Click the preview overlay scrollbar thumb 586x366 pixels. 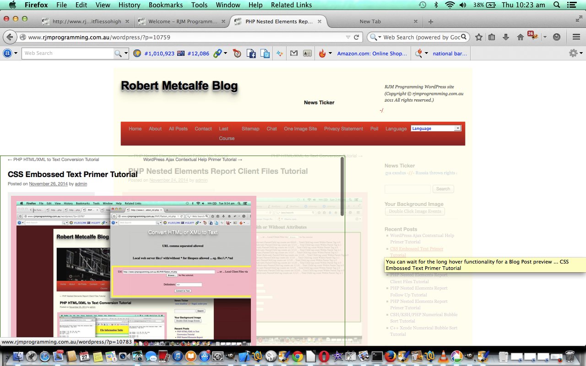click(342, 186)
